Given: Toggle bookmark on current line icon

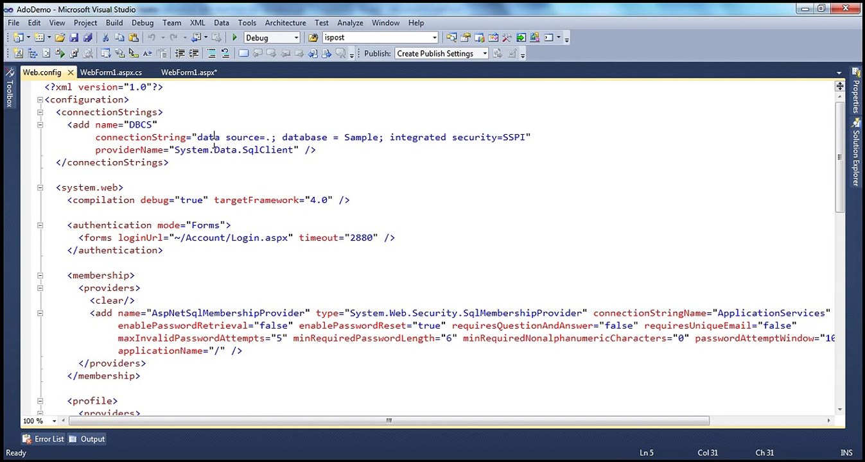Looking at the screenshot, I should pyautogui.click(x=243, y=53).
